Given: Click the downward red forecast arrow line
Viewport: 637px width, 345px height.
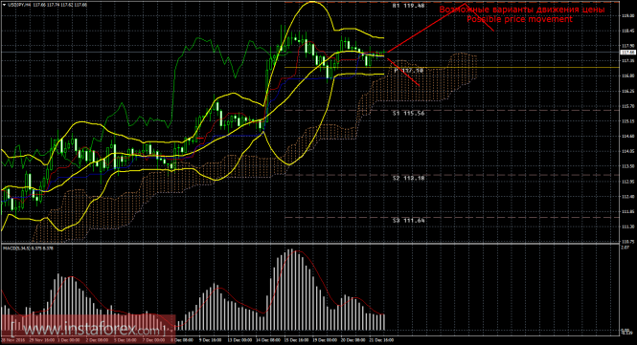Looking at the screenshot, I should (x=403, y=73).
